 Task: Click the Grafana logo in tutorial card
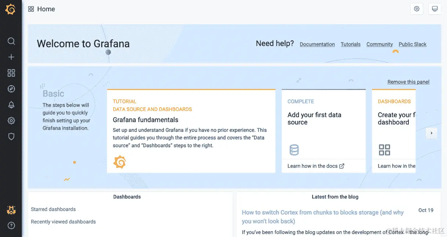click(119, 162)
